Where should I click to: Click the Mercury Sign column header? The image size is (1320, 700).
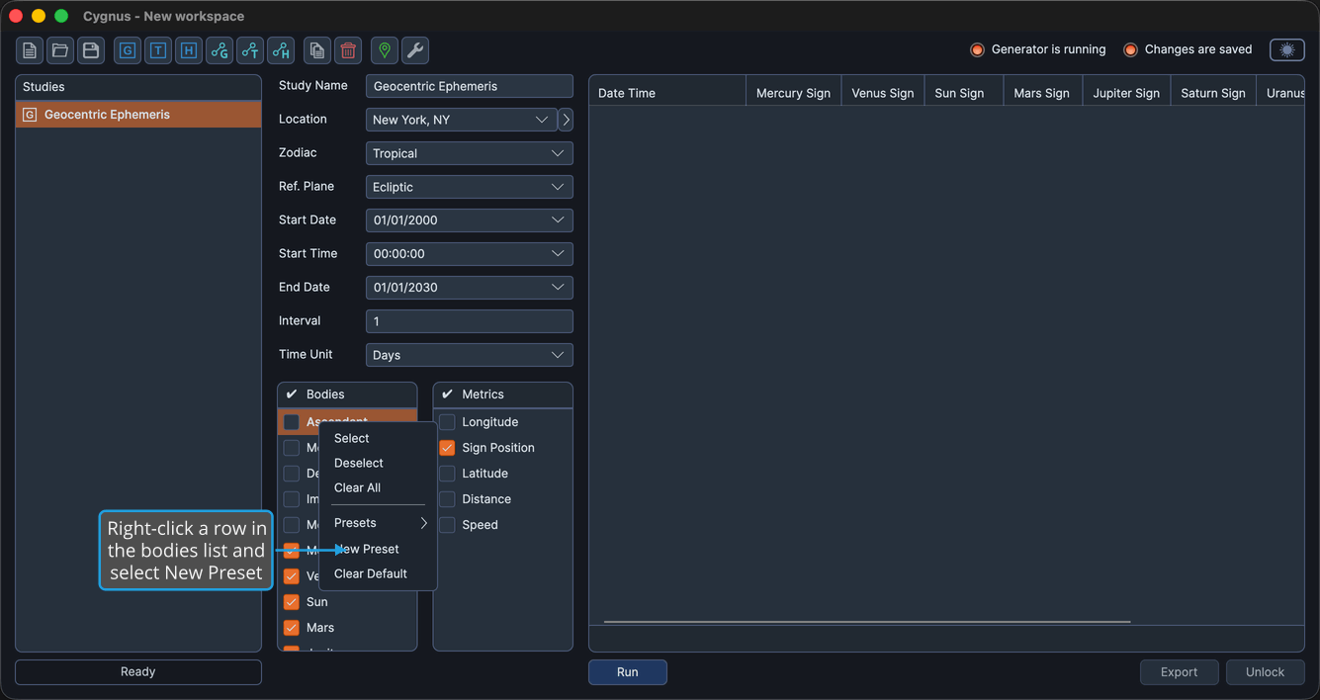point(793,93)
